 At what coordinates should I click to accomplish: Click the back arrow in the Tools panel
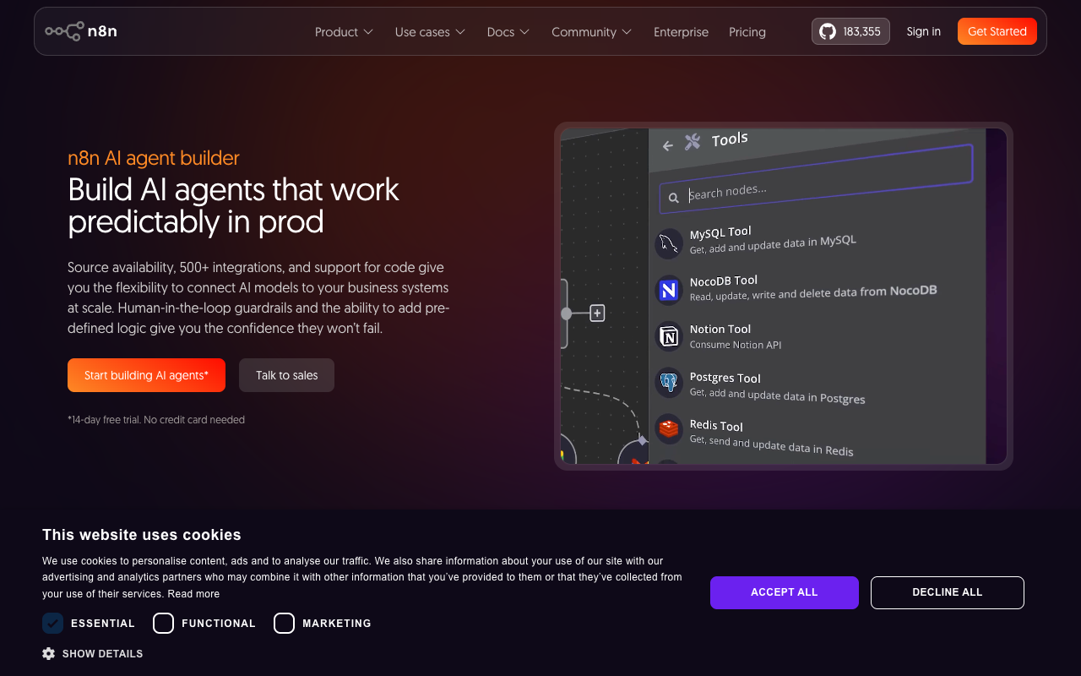pyautogui.click(x=667, y=146)
